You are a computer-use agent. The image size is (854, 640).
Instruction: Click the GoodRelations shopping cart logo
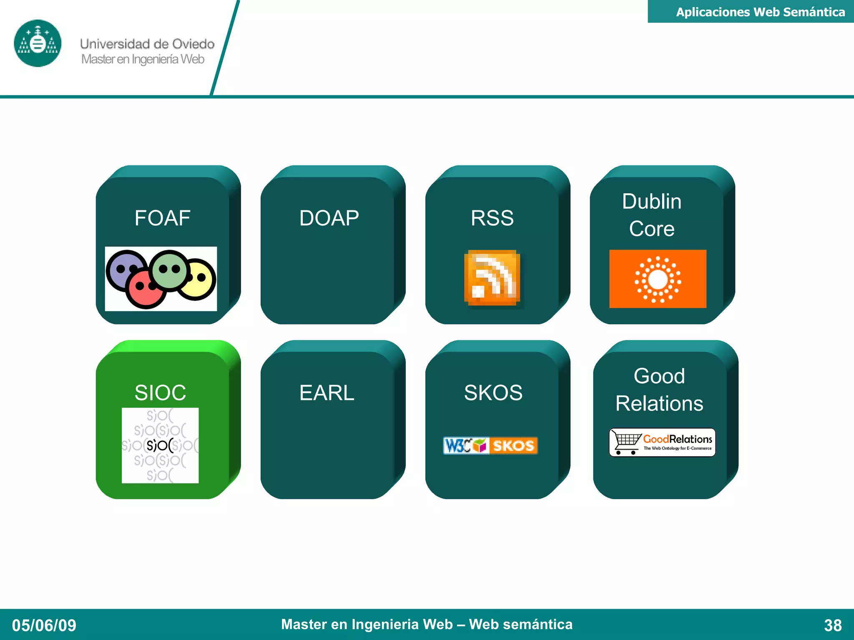tap(662, 442)
